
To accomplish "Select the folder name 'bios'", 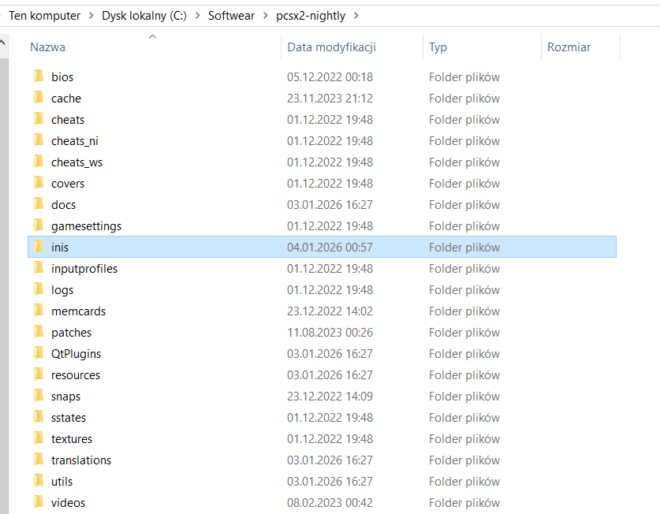I will click(62, 77).
